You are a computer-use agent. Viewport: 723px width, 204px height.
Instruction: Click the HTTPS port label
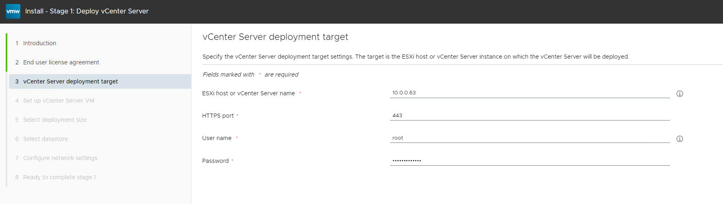218,116
